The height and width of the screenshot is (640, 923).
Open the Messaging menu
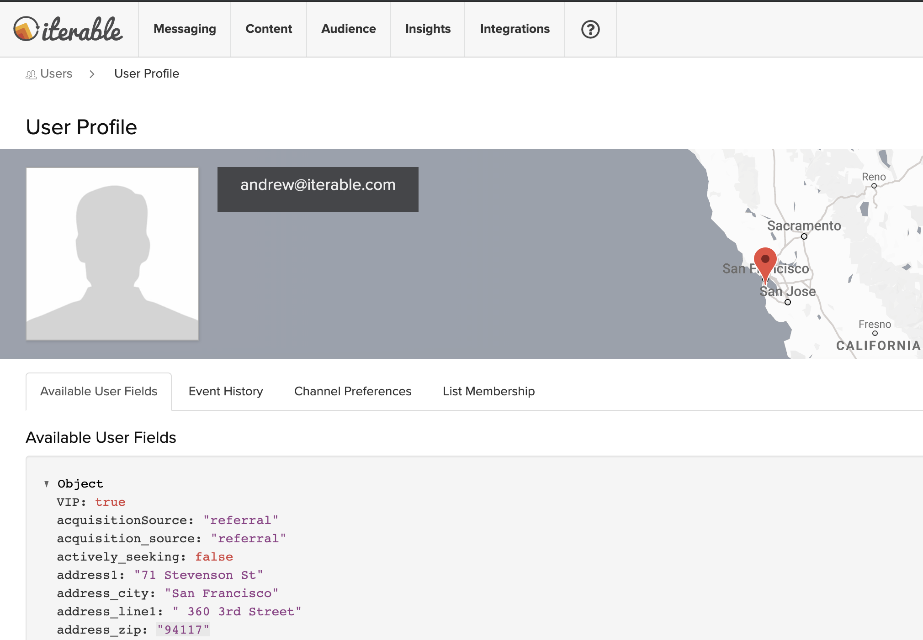coord(185,29)
